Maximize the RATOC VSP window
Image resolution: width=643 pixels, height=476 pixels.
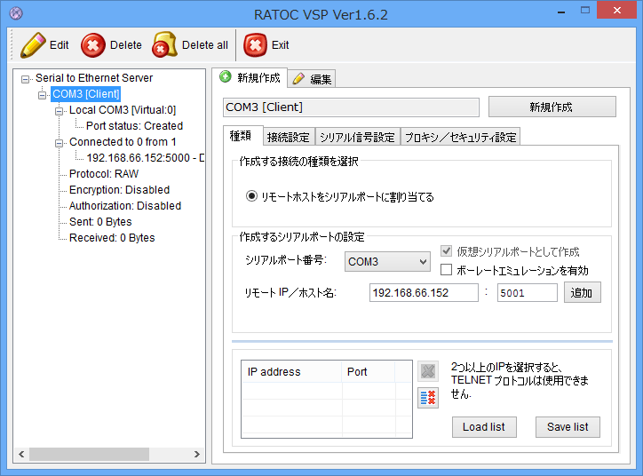click(x=585, y=11)
